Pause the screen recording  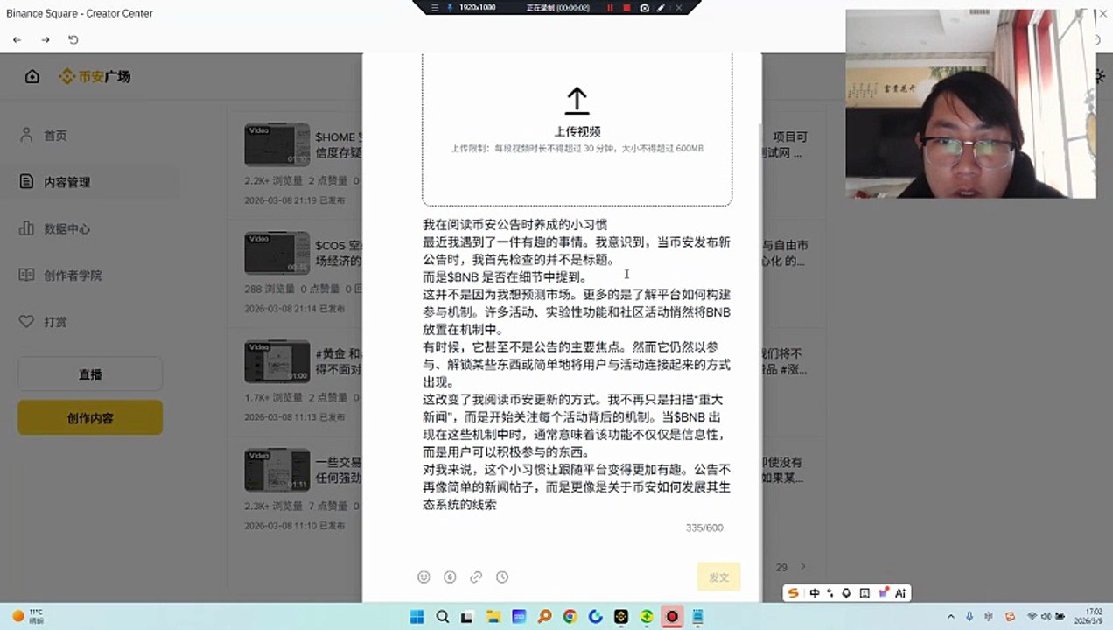tap(610, 7)
